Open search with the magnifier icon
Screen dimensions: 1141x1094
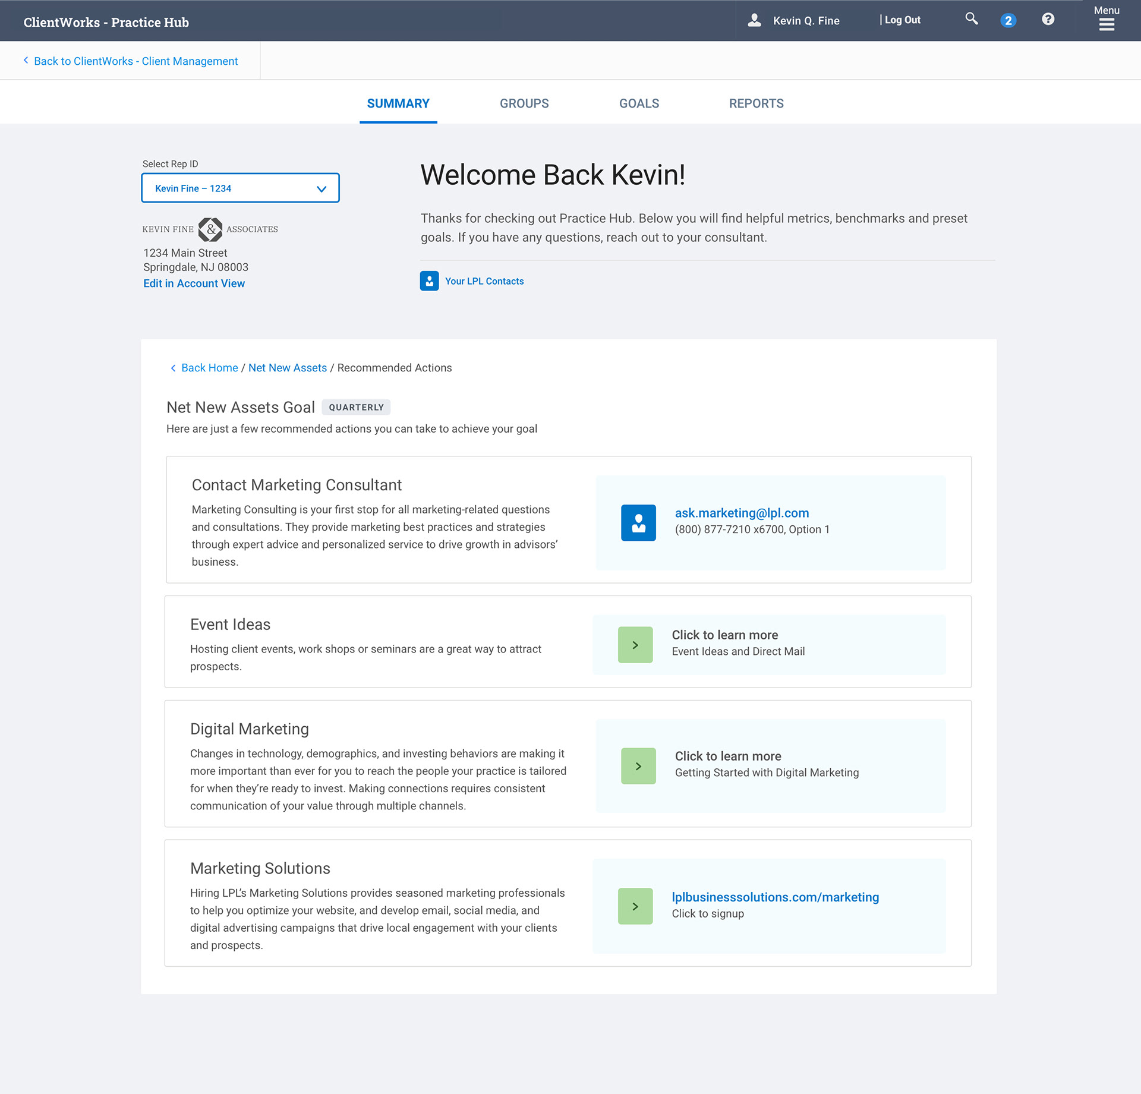[972, 19]
